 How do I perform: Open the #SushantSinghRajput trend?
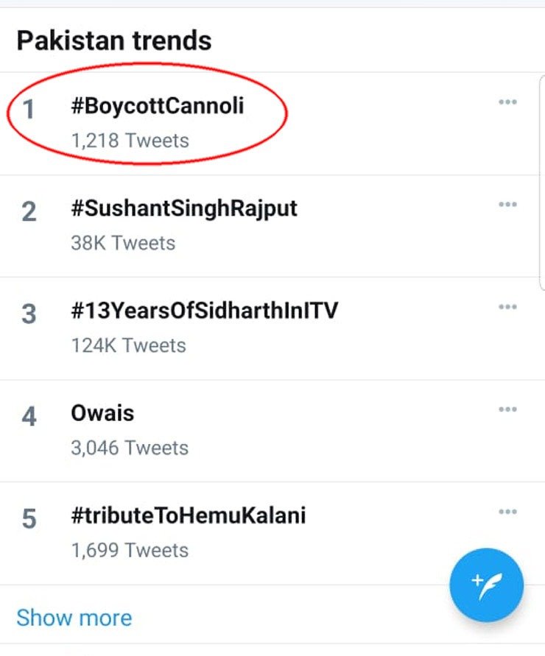(184, 209)
